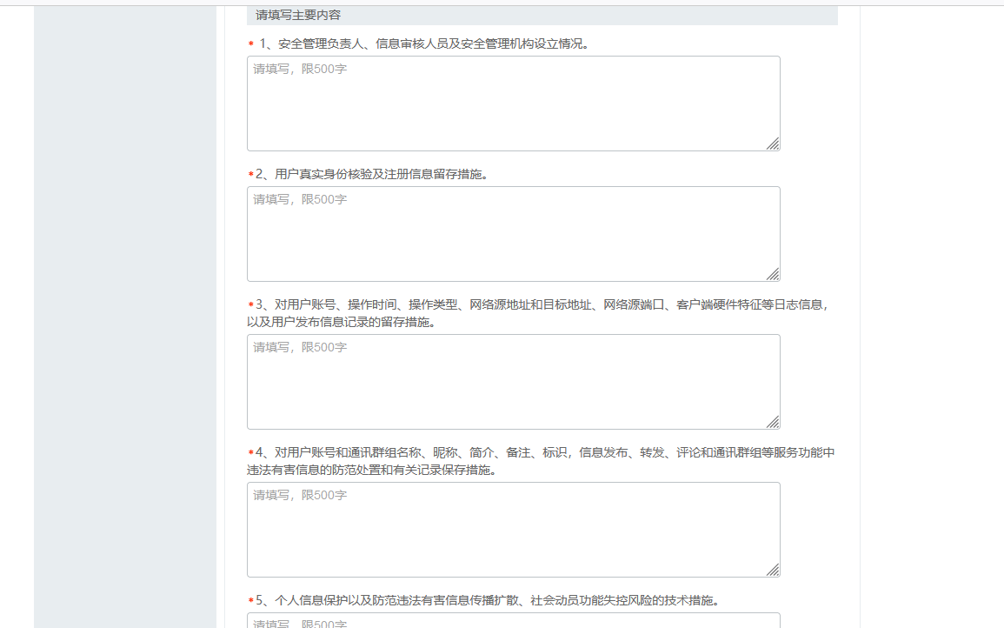Screen dimensions: 1004x628
Task: Grab the resize corner of question 3 textarea
Action: point(773,423)
